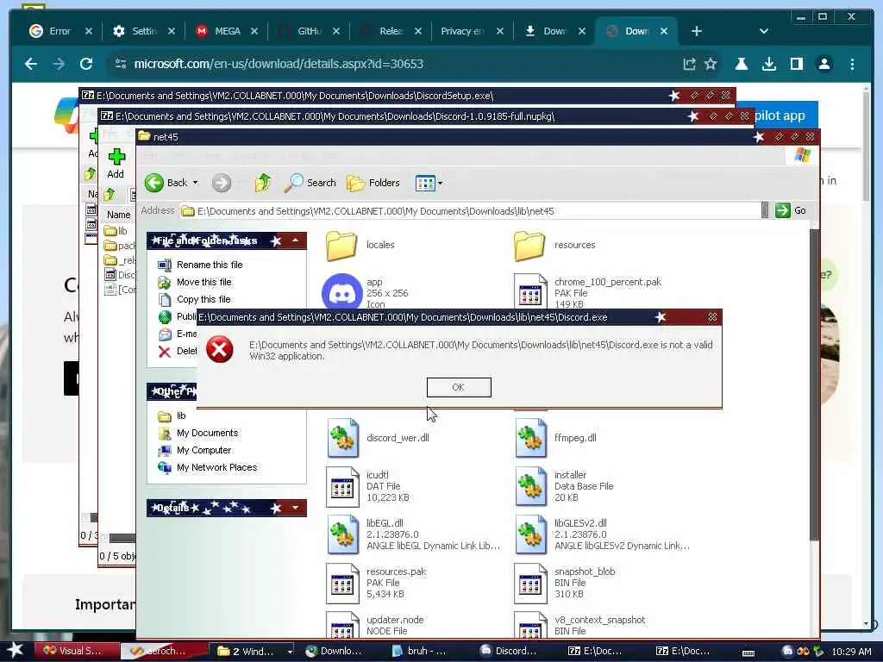The height and width of the screenshot is (662, 883).
Task: Click the Go button beside address bar
Action: (791, 210)
